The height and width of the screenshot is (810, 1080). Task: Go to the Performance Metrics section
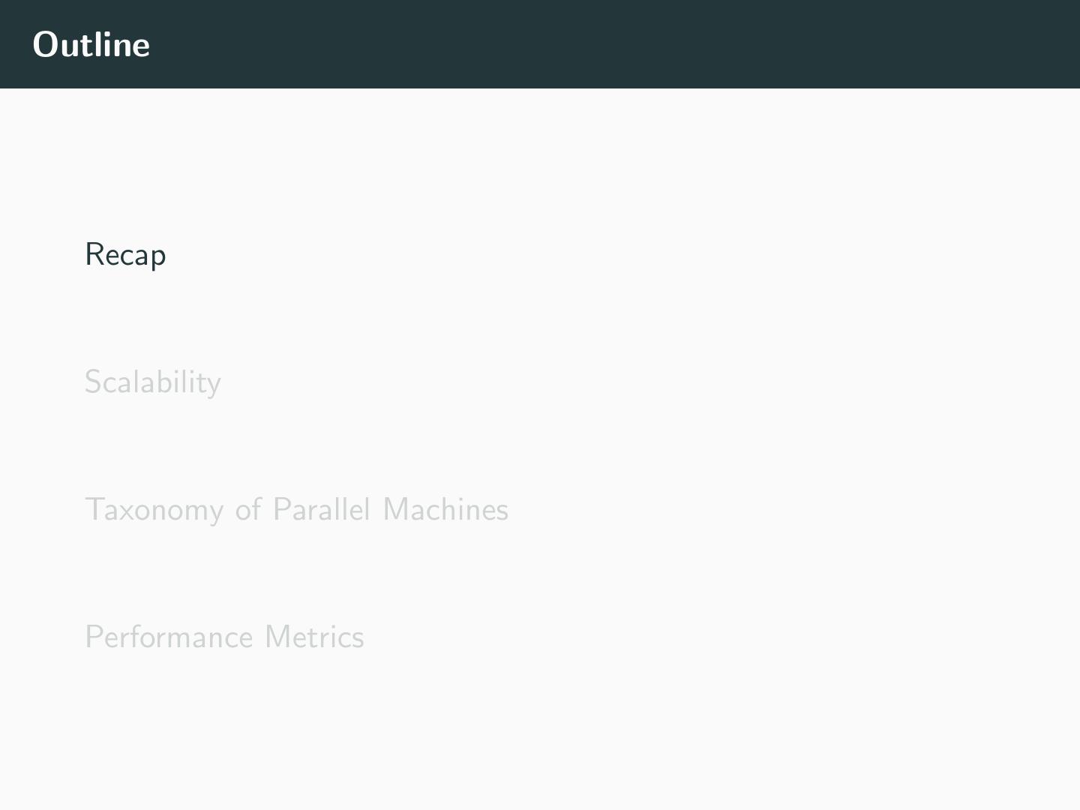point(224,637)
